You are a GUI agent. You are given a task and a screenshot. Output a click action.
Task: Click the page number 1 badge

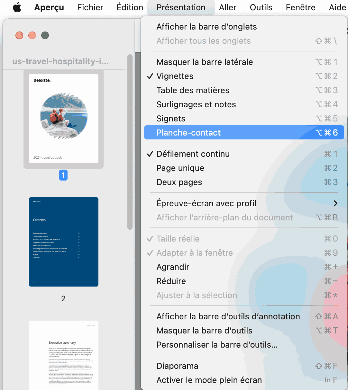(x=63, y=175)
